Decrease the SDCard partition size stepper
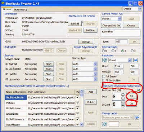Viewport: 144px width, 132px height. (x=123, y=106)
